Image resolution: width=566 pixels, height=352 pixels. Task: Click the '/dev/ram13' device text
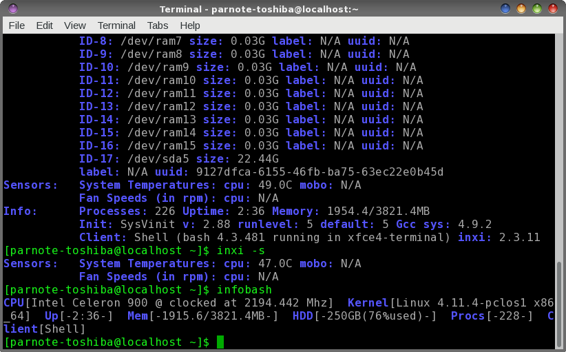pyautogui.click(x=162, y=119)
